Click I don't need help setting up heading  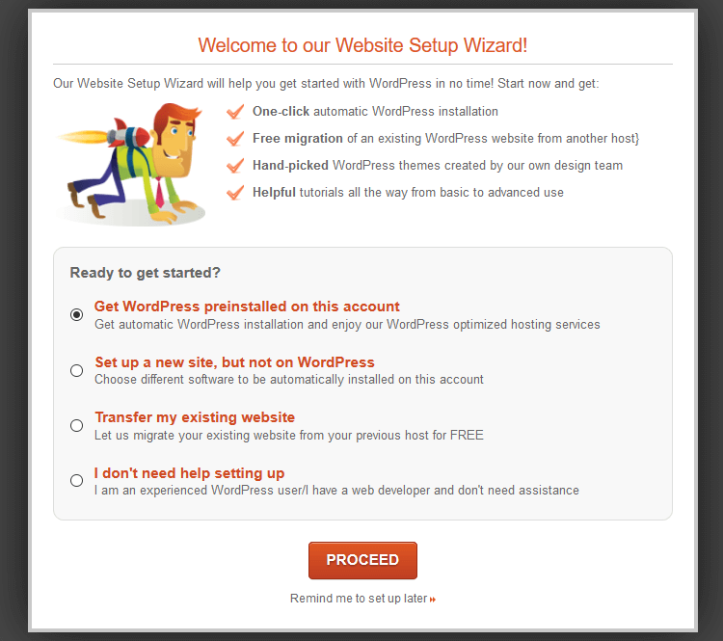pos(189,473)
